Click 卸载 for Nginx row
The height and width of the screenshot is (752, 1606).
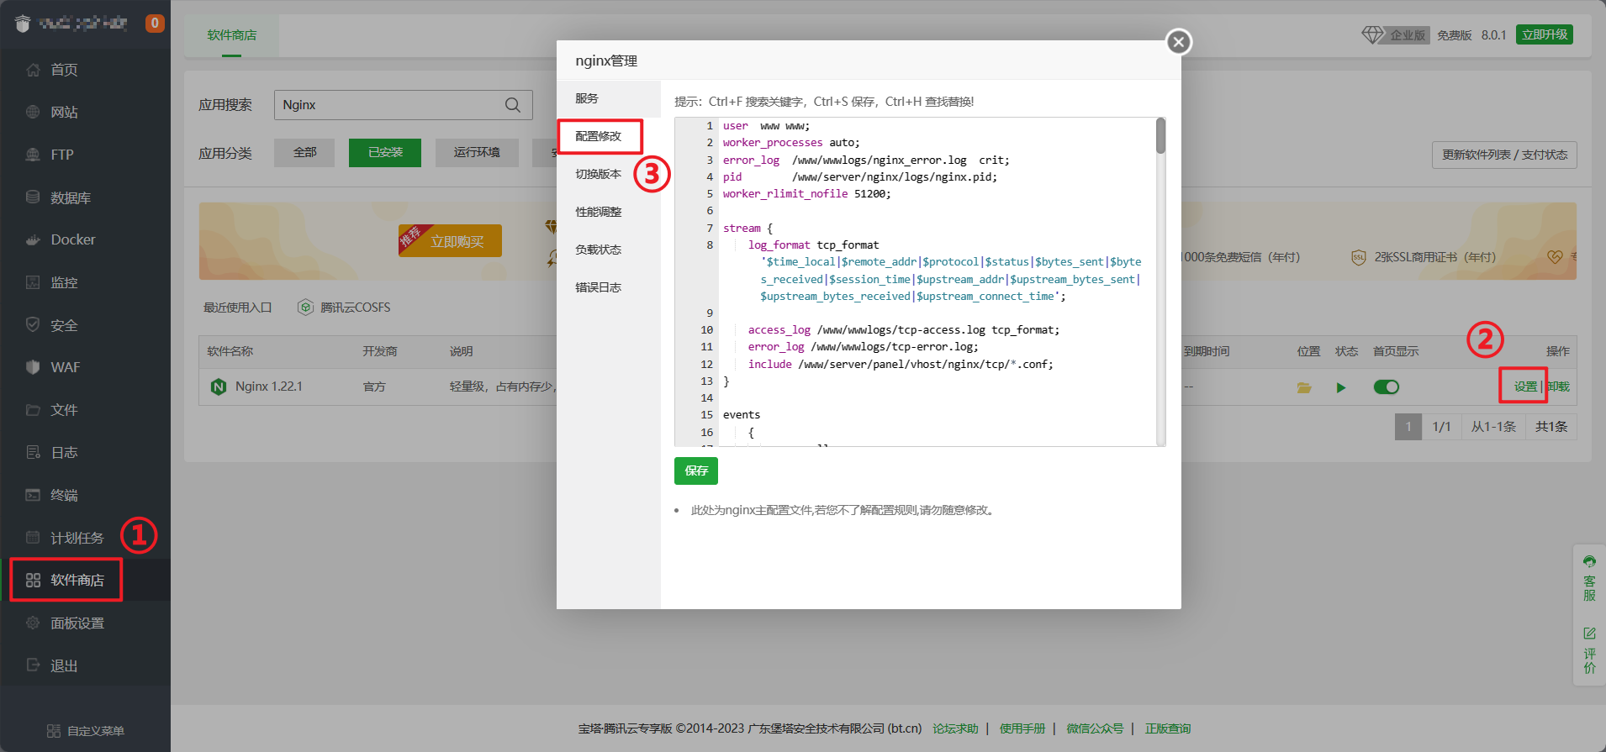[x=1558, y=387]
